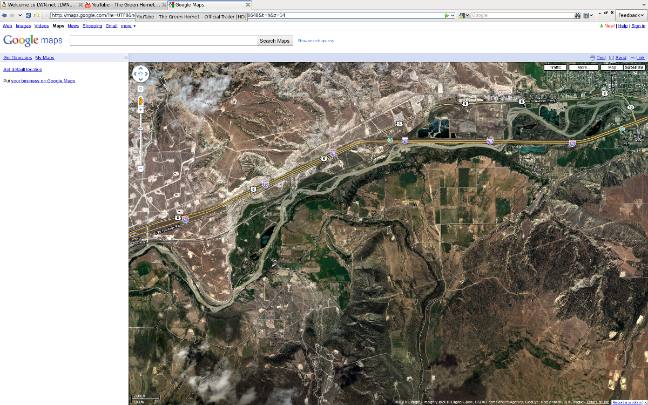Click Report a problem link
This screenshot has width=648, height=405.
tap(627, 402)
